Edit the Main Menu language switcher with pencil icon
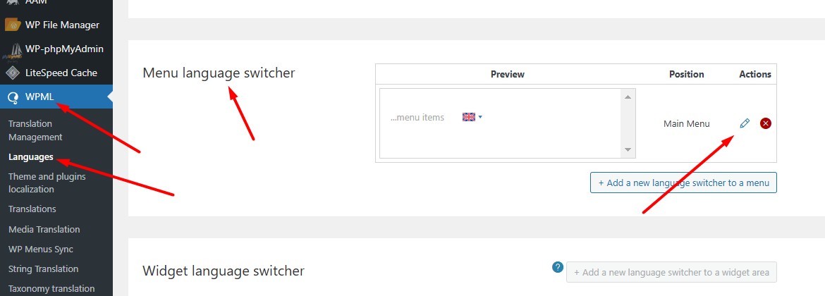The height and width of the screenshot is (296, 825). 745,123
